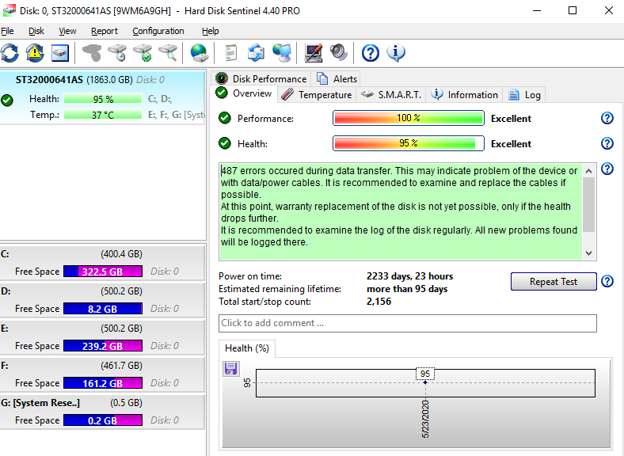Click help icon next to Repeat Test
The width and height of the screenshot is (624, 456).
[607, 281]
